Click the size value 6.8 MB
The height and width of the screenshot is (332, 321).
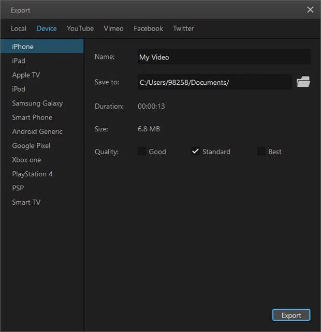point(149,129)
